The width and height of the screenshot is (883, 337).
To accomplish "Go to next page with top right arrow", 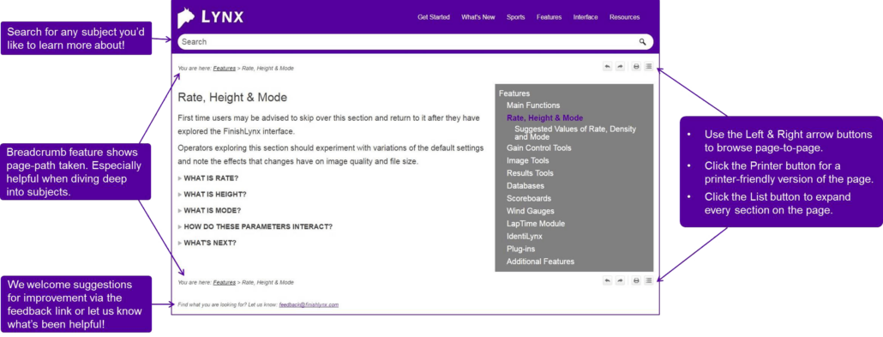I will pyautogui.click(x=620, y=67).
